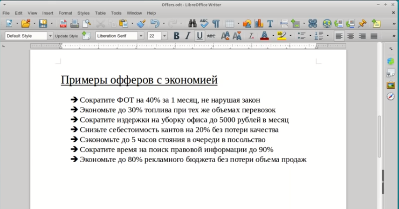Insert a hyperlink with the globe icon
Image resolution: width=399 pixels, height=209 pixels.
327,24
